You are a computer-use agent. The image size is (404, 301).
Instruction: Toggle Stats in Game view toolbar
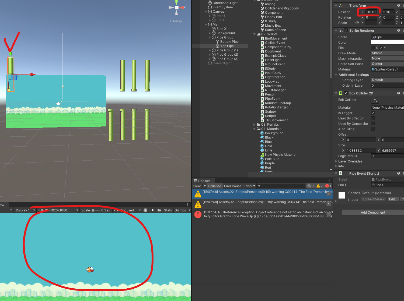168,210
